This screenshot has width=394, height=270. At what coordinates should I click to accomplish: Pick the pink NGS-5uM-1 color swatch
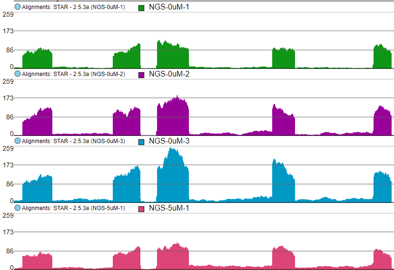point(141,209)
